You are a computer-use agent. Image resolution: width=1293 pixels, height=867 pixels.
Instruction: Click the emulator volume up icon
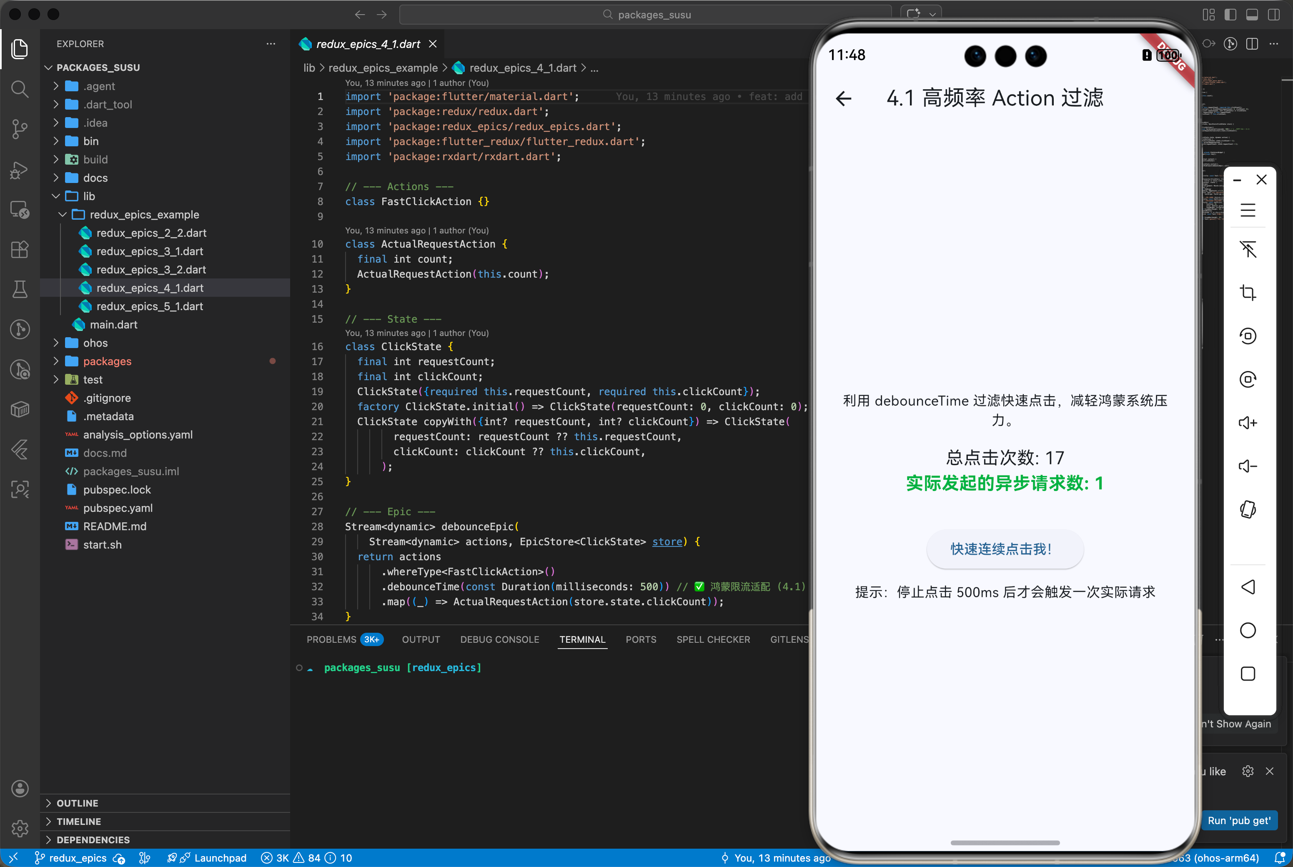point(1248,423)
